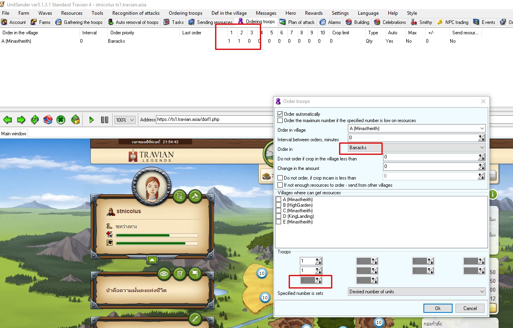513x328 pixels.
Task: Click the red house home icon
Action: [48, 119]
